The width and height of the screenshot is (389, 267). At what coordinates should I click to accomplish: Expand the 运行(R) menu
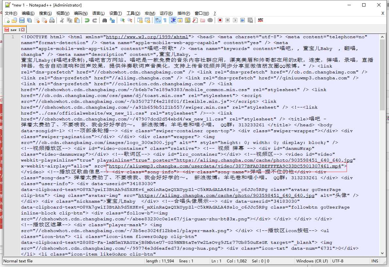point(166,13)
